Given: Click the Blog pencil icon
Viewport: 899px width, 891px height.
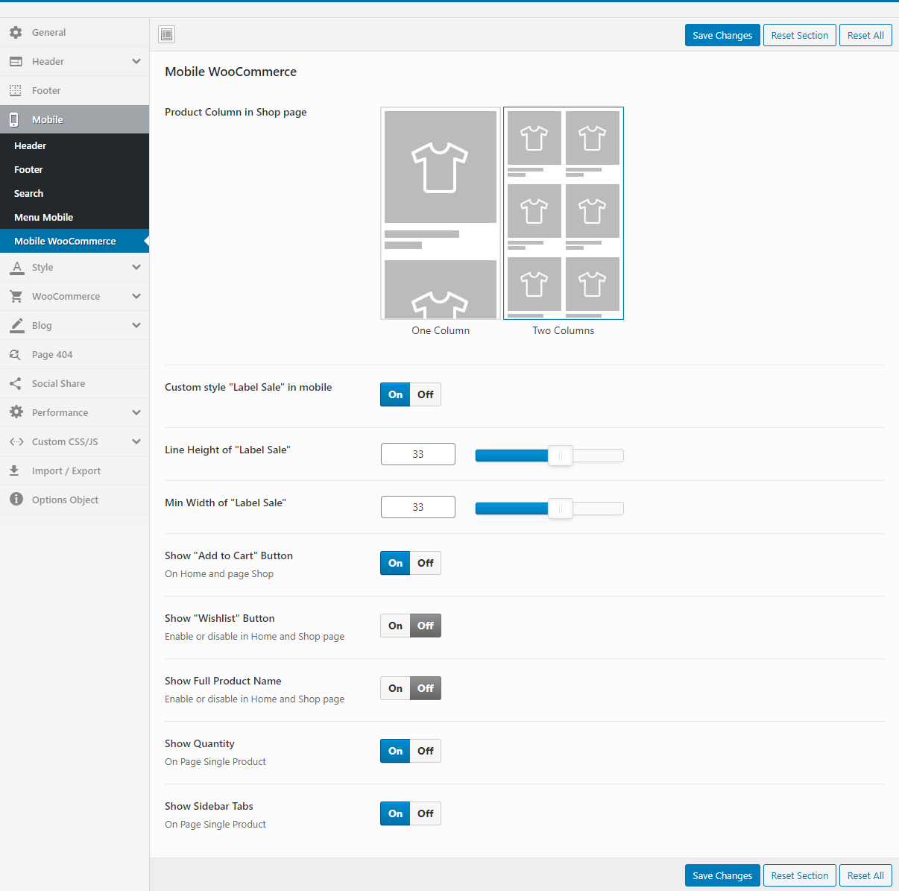Looking at the screenshot, I should 16,325.
